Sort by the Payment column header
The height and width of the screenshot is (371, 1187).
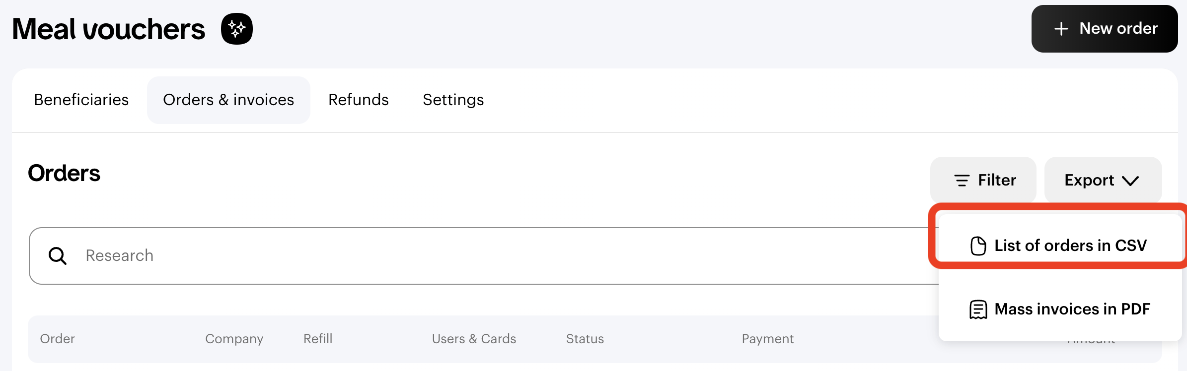pos(768,339)
